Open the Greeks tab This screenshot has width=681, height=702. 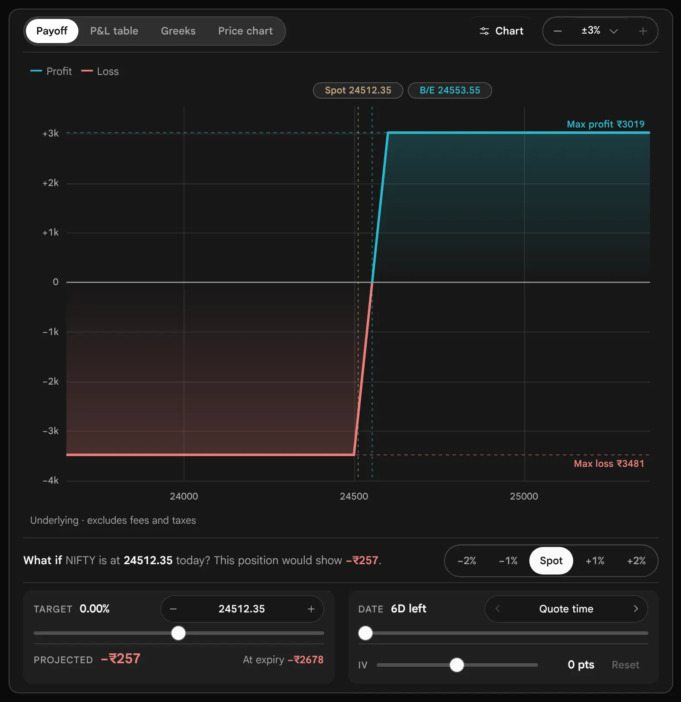coord(178,31)
